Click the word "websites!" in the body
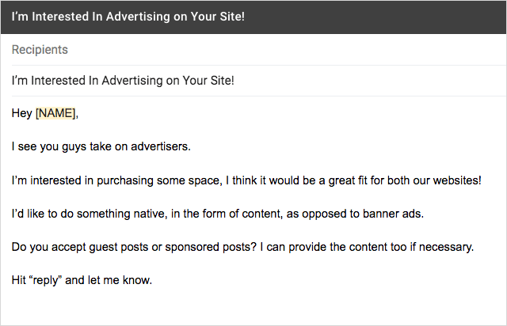Screen dimensions: 507x326 [456, 180]
